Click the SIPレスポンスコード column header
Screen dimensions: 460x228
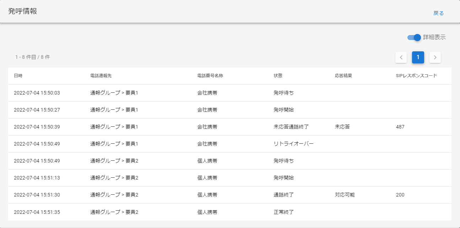tap(416, 76)
